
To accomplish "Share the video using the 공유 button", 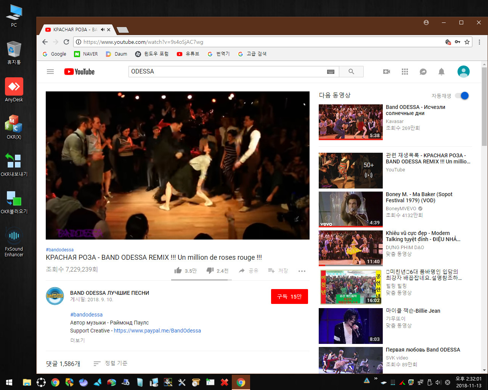I will pyautogui.click(x=249, y=271).
